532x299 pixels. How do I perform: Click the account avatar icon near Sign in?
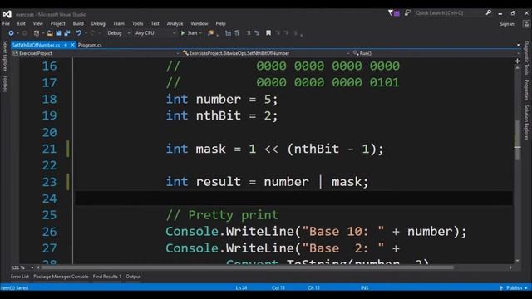pyautogui.click(x=526, y=24)
